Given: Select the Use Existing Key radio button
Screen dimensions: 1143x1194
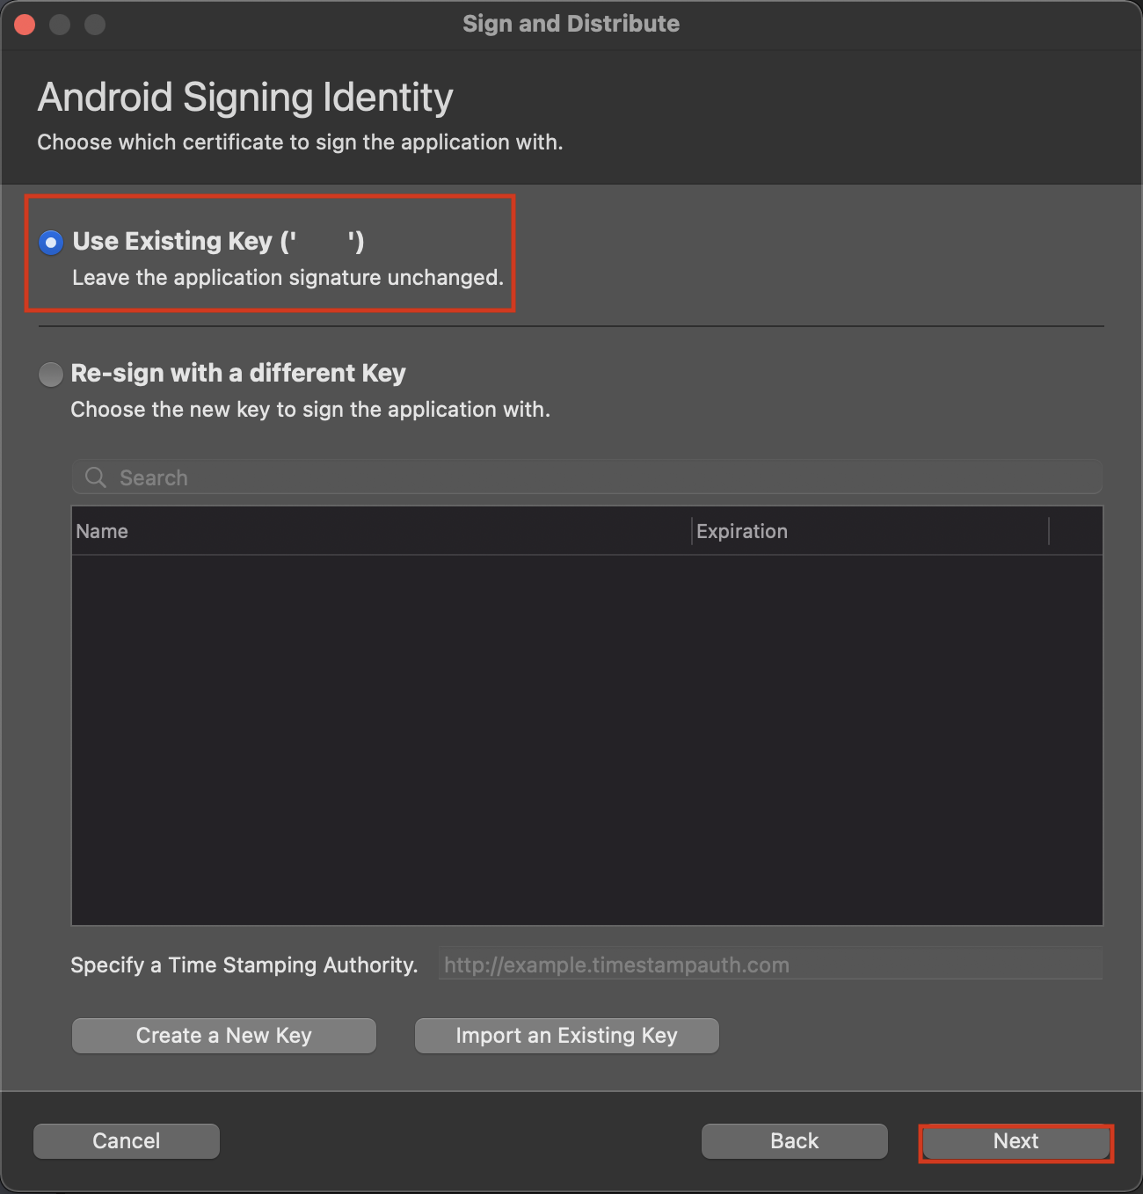Looking at the screenshot, I should pos(51,243).
